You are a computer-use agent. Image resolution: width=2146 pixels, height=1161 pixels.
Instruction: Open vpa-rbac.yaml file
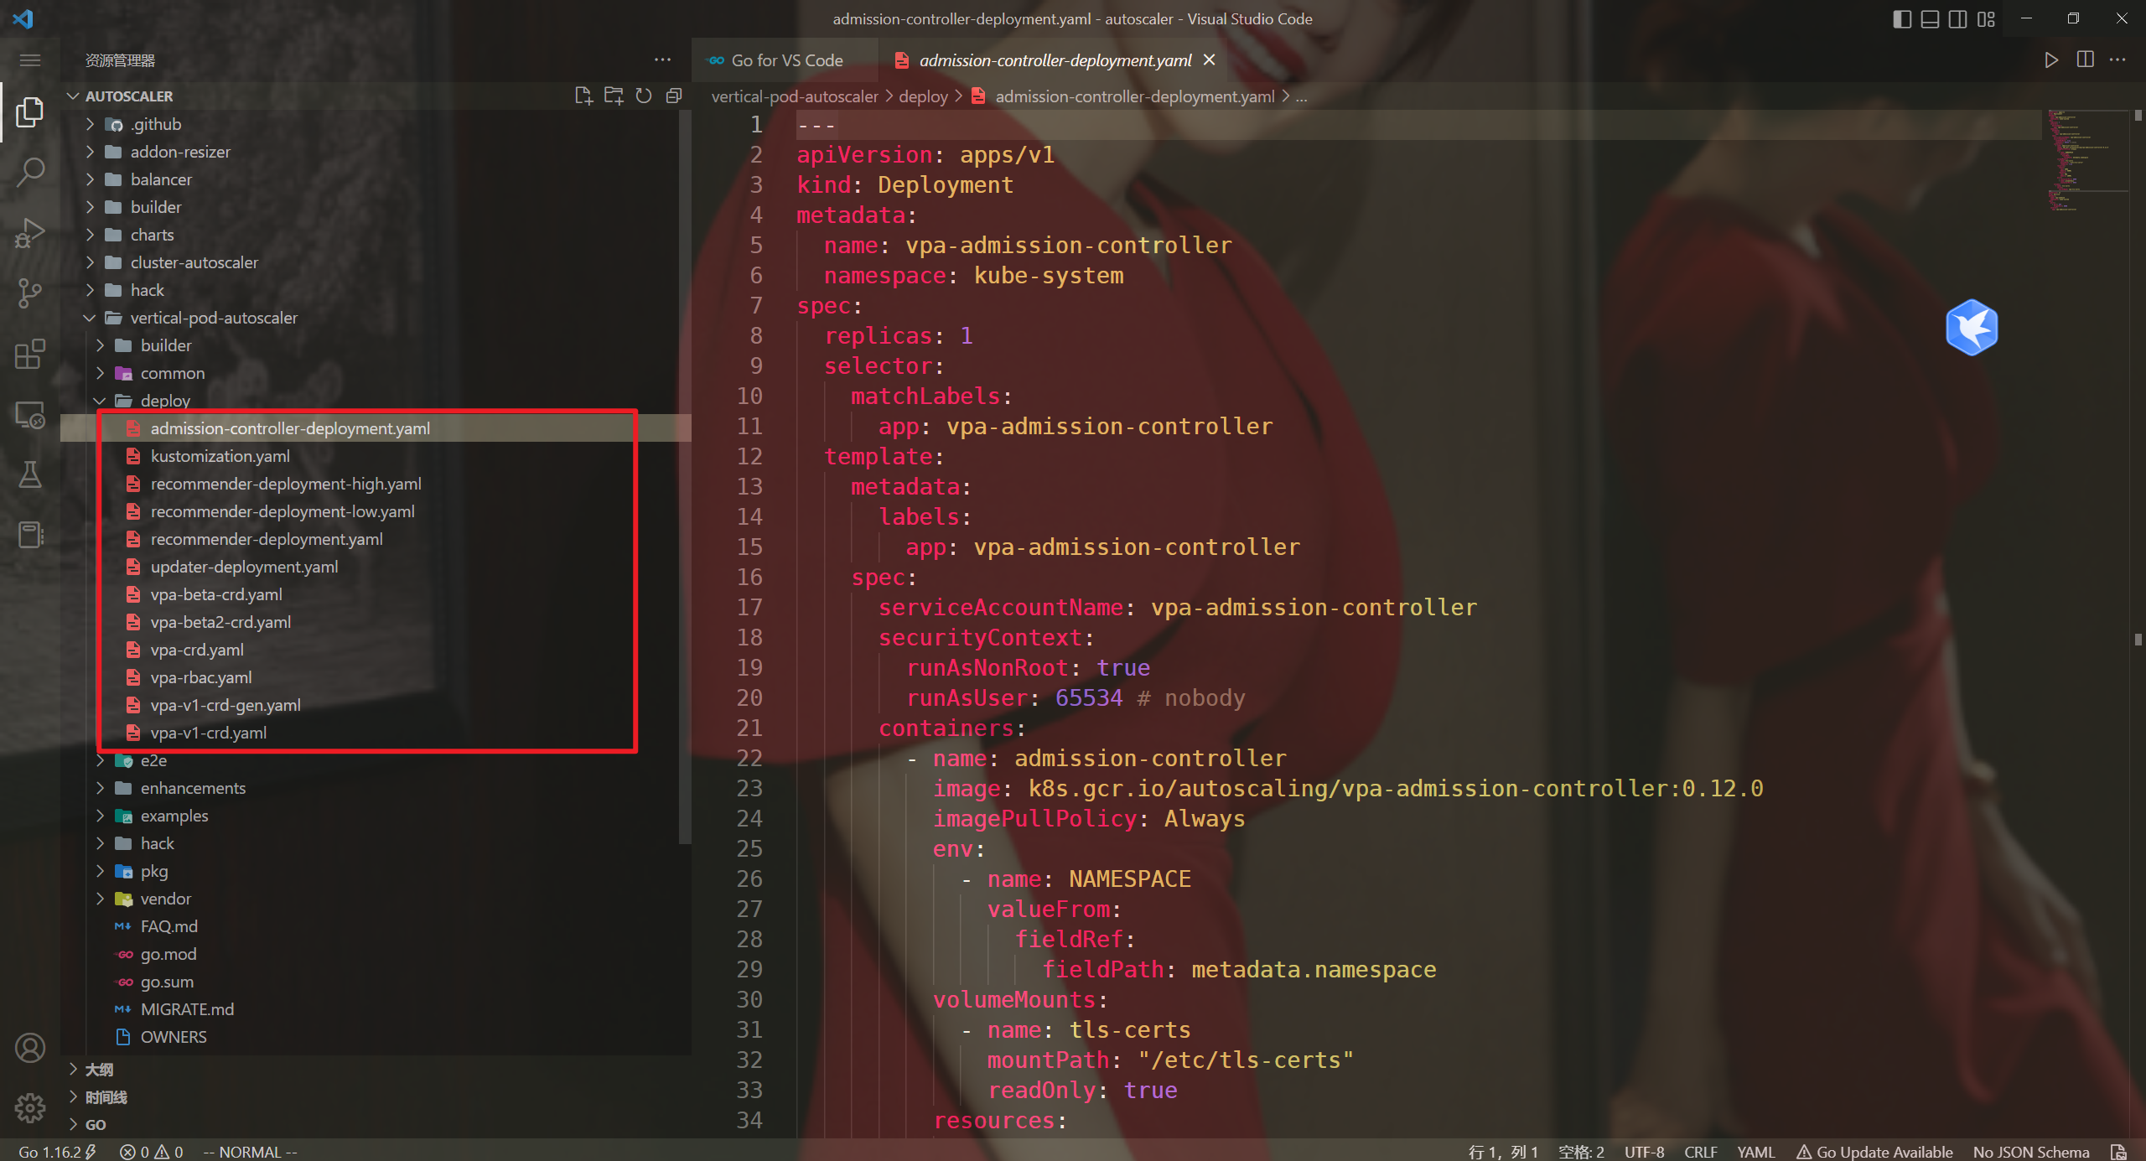[x=377, y=677]
